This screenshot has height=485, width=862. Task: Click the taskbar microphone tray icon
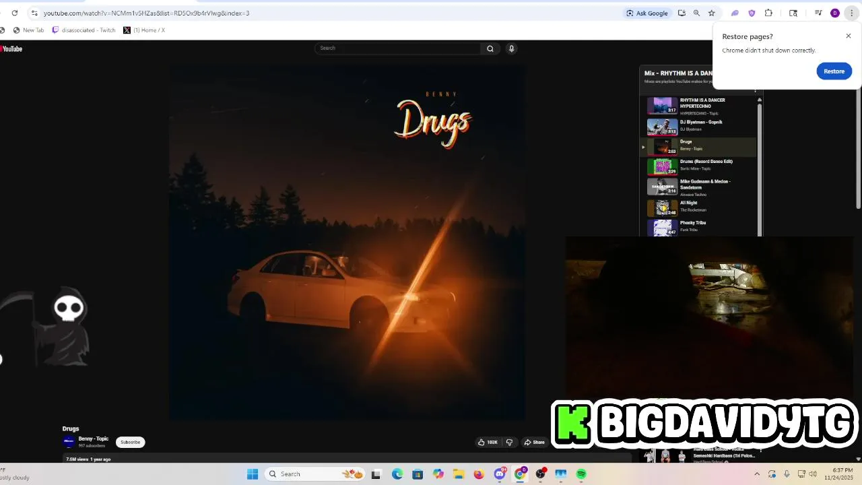pyautogui.click(x=787, y=474)
